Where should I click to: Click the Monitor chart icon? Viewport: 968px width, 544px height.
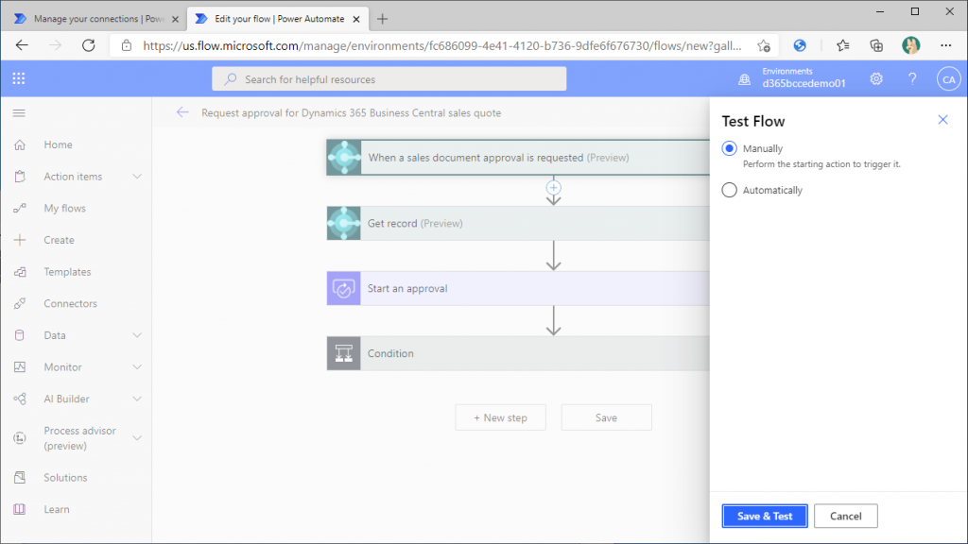point(20,367)
